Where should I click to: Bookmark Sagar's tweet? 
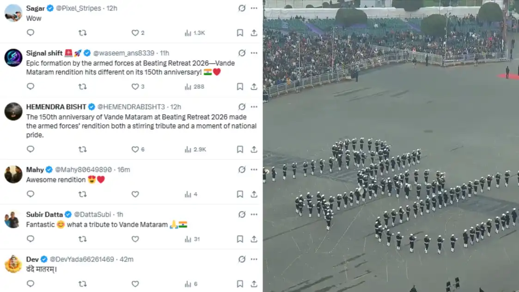[240, 32]
